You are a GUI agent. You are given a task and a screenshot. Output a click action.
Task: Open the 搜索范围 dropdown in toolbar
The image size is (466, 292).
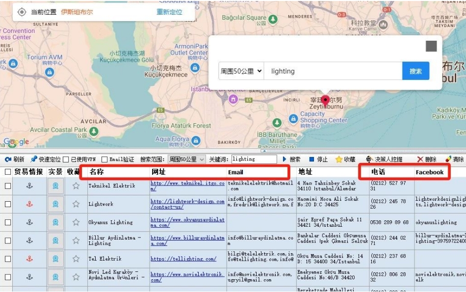pos(186,159)
